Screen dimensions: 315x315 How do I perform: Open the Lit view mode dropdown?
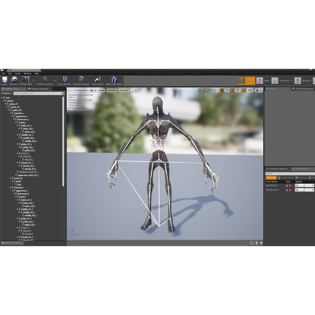(x=93, y=90)
